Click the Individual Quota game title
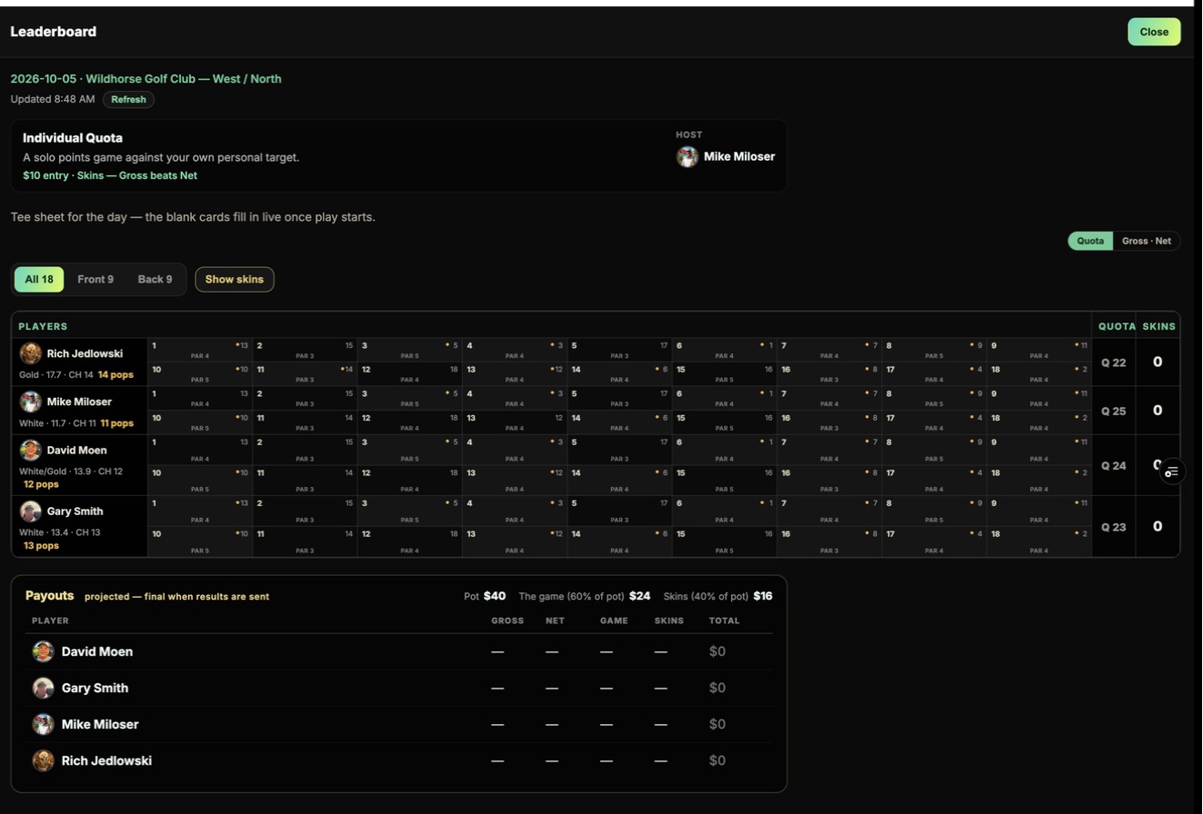The image size is (1203, 814). point(73,138)
